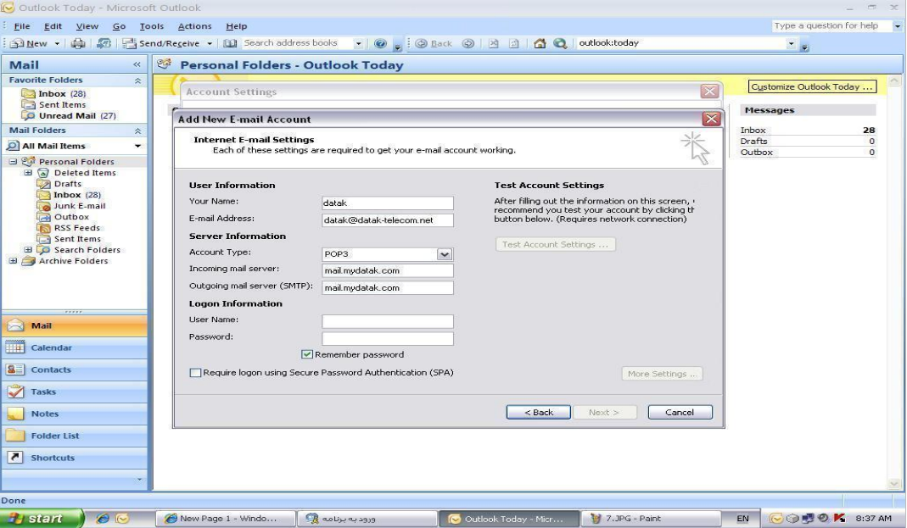Image resolution: width=907 pixels, height=528 pixels.
Task: Collapse the Favorite Folders section
Action: click(x=137, y=81)
